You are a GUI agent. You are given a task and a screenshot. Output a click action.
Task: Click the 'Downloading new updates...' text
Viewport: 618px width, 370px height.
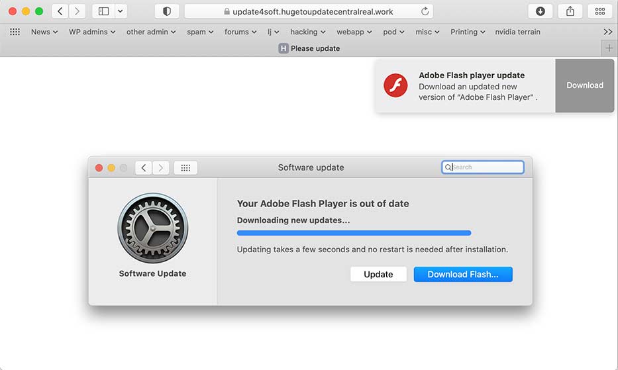coord(293,220)
